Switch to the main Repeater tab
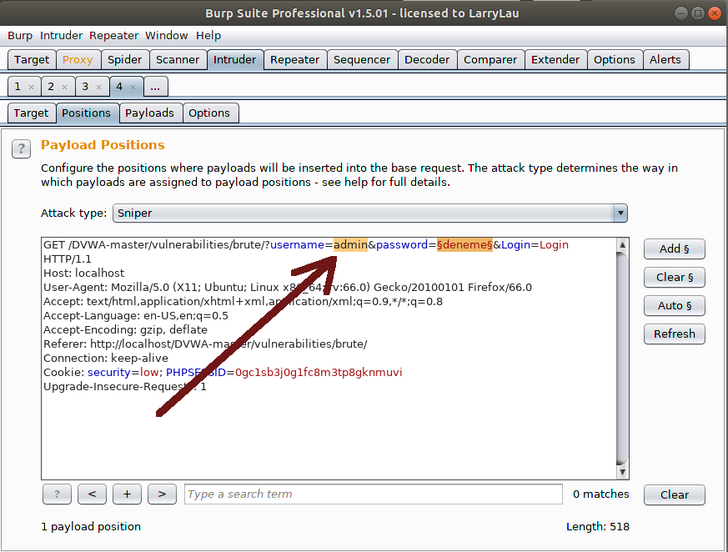The height and width of the screenshot is (552, 728). (295, 60)
